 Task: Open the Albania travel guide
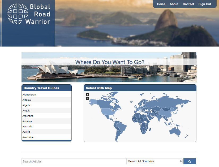(x=27, y=100)
